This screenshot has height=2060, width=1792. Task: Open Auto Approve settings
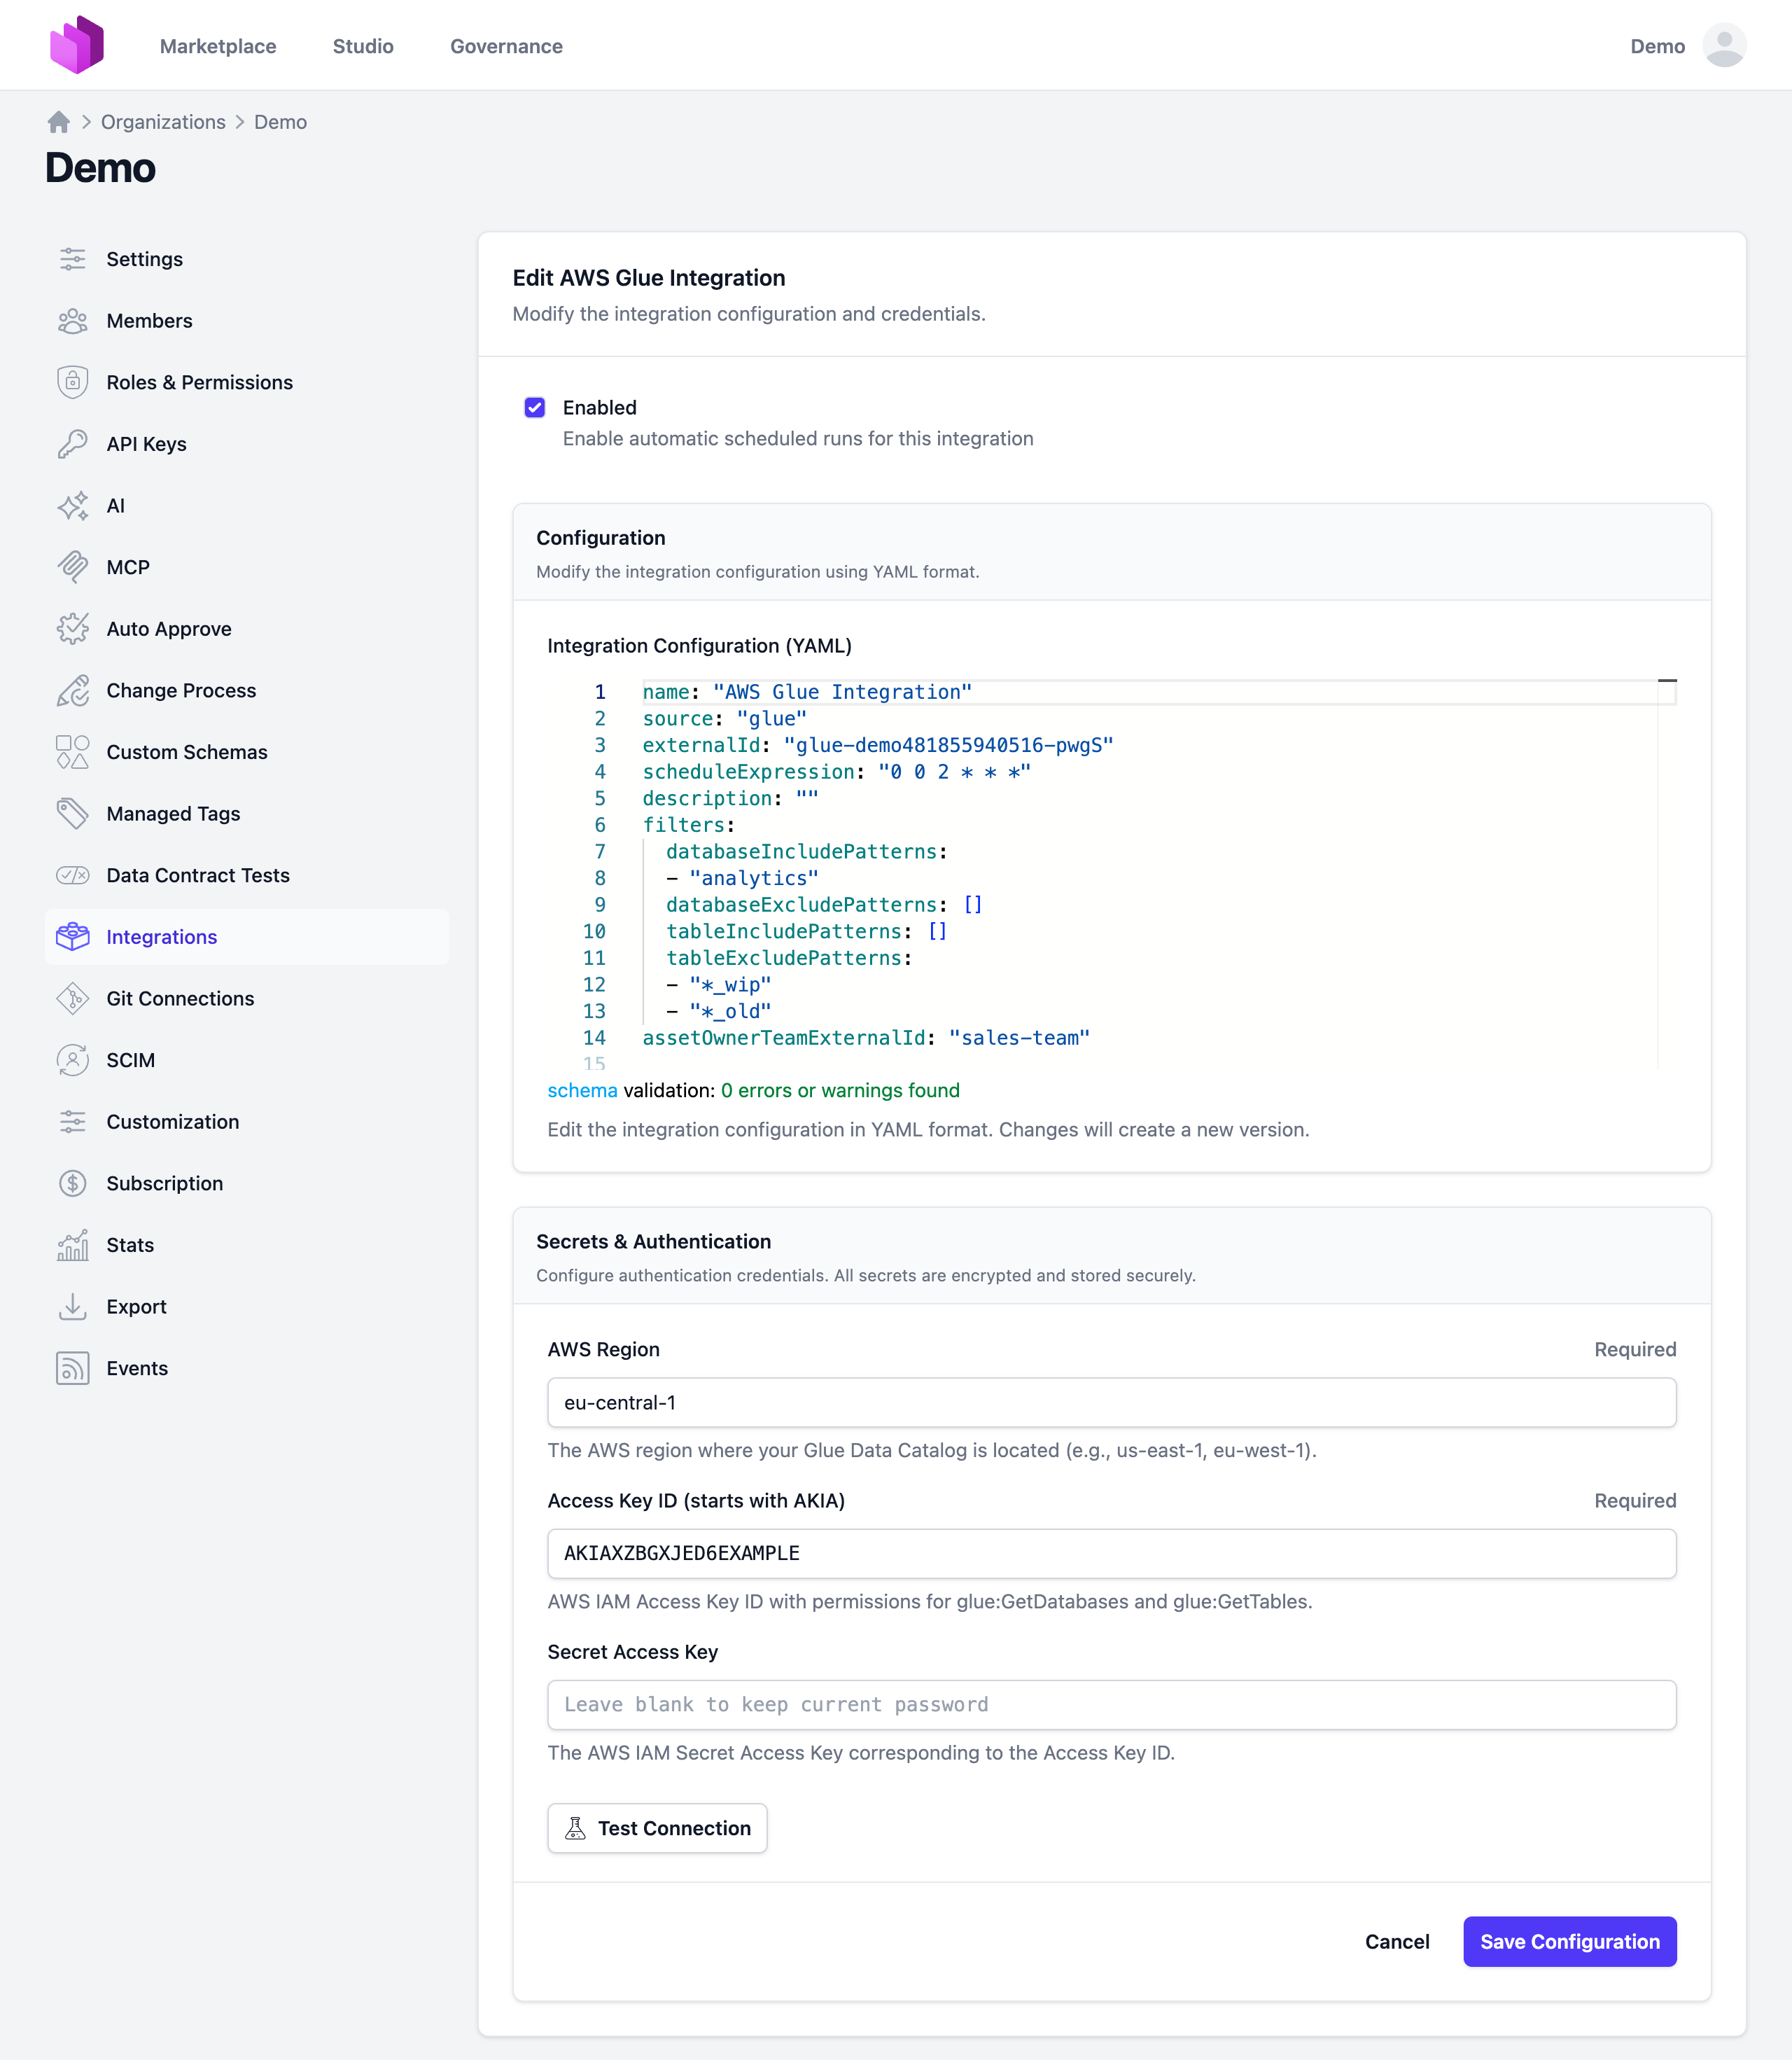coord(168,628)
